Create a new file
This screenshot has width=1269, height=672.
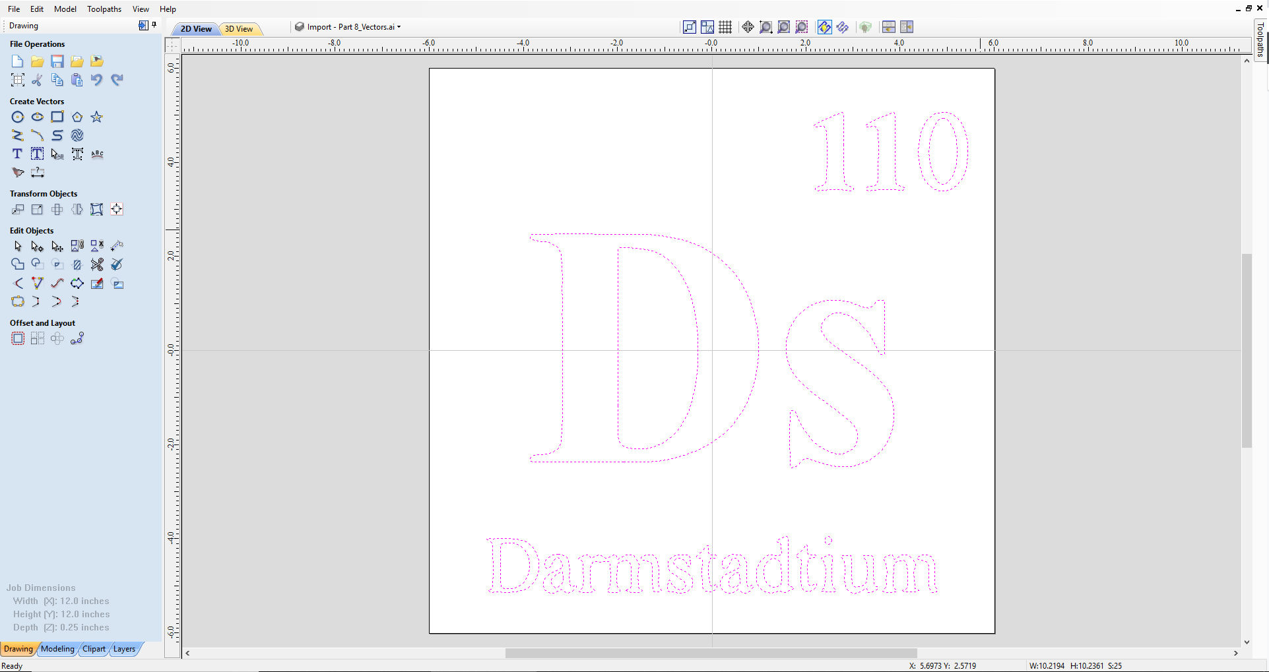18,61
